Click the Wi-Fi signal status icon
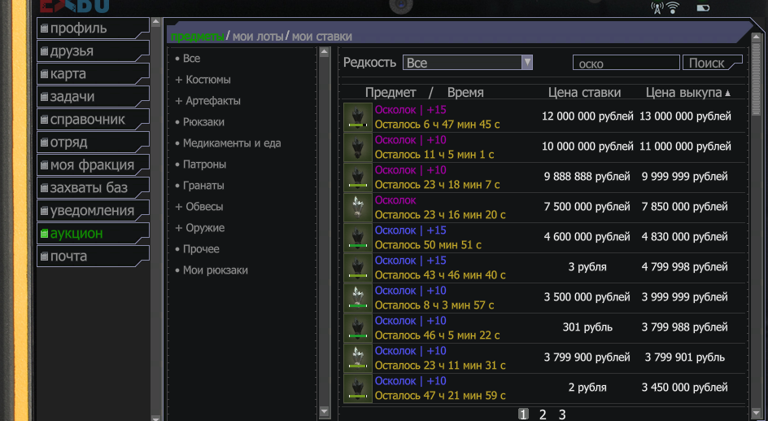768x421 pixels. pyautogui.click(x=673, y=8)
